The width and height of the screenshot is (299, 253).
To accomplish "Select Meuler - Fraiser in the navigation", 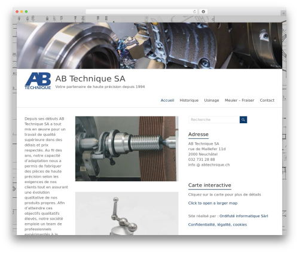I will click(x=239, y=100).
